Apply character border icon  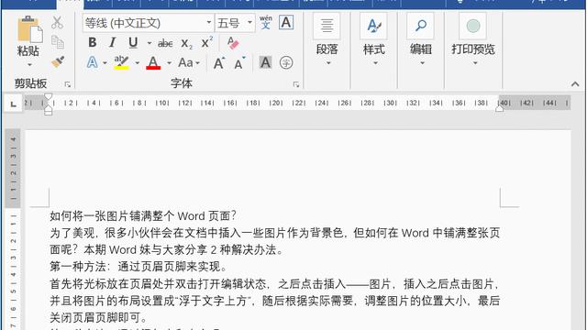tap(286, 23)
